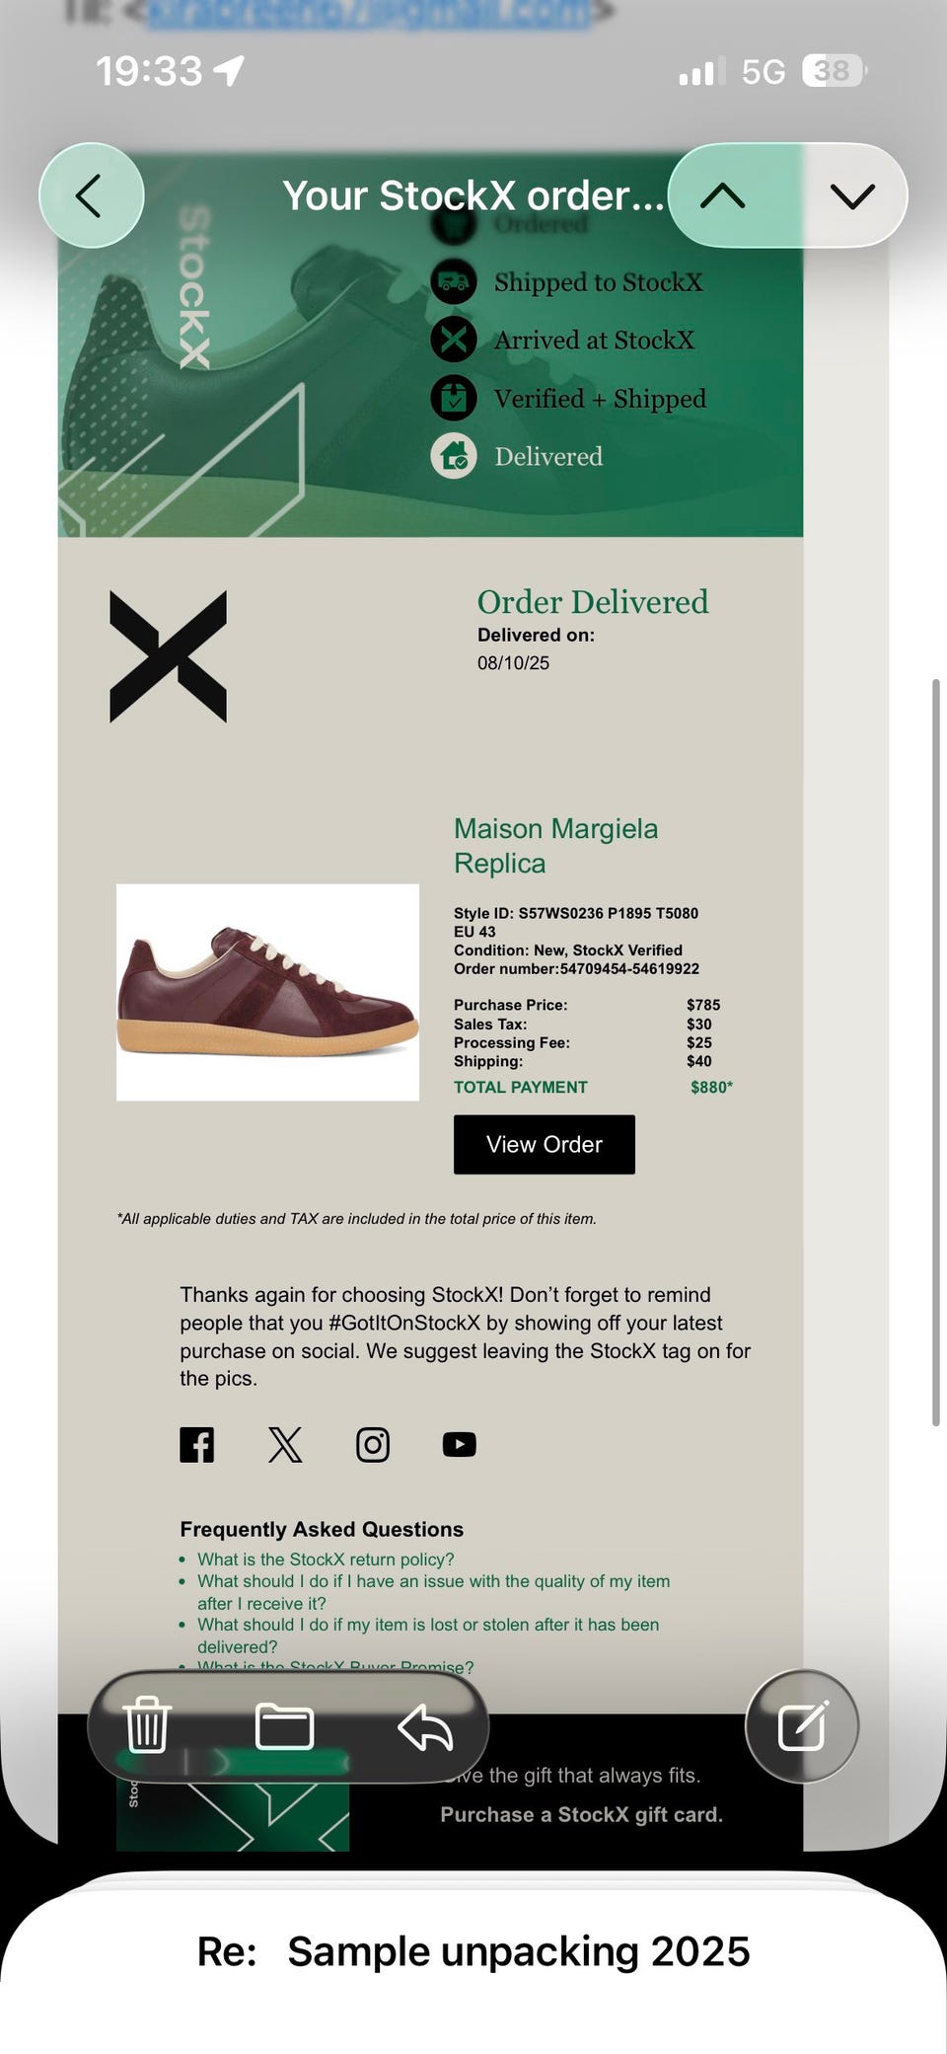Open StockX Facebook page icon
This screenshot has height=2054, width=947.
point(197,1445)
